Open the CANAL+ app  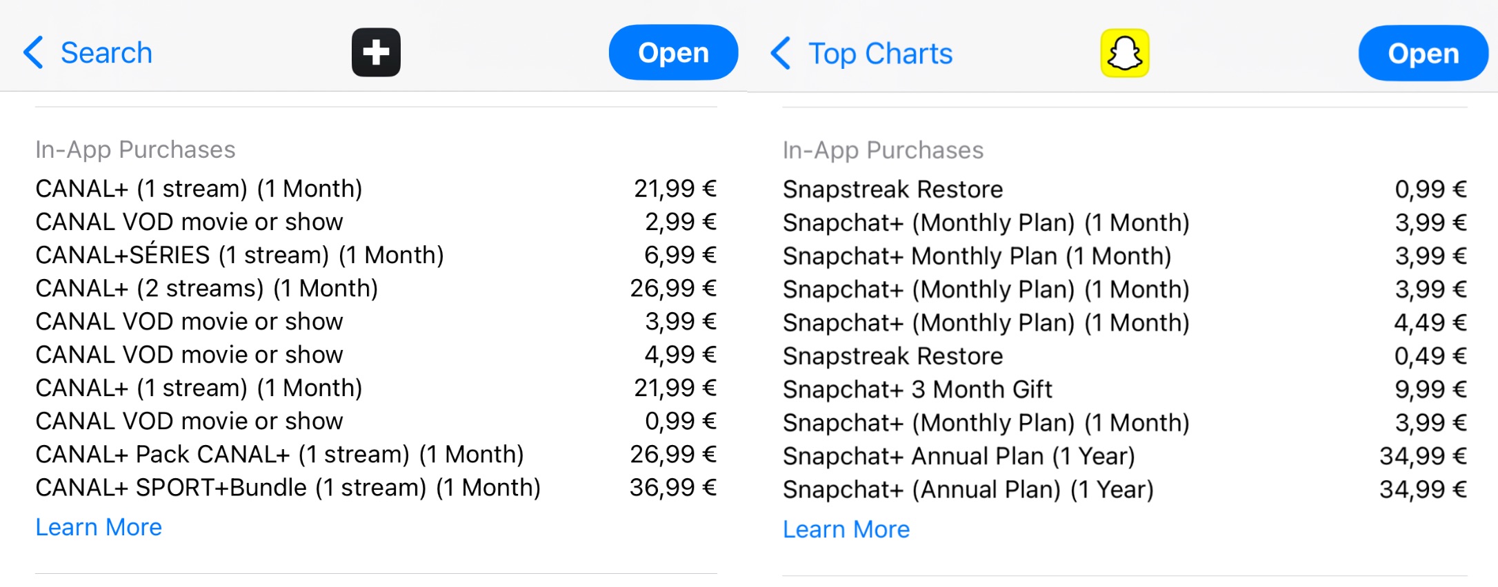tap(672, 52)
